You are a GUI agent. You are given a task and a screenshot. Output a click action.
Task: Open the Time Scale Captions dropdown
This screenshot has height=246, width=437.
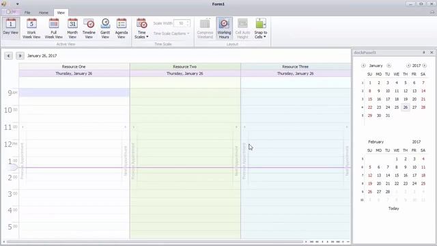[x=171, y=33]
